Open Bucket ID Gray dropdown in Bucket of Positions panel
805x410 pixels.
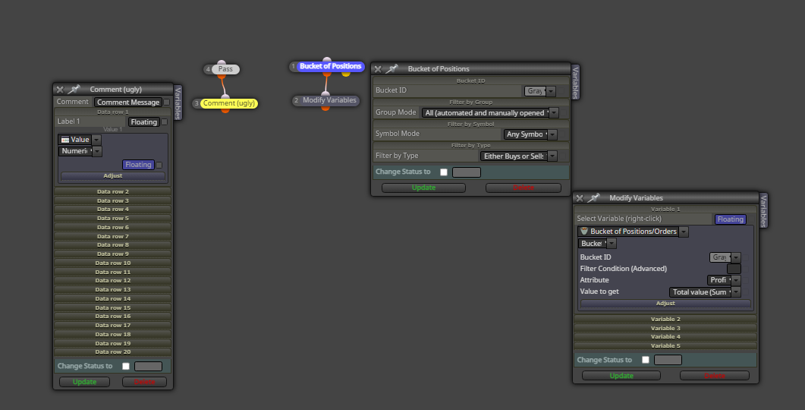click(x=551, y=91)
